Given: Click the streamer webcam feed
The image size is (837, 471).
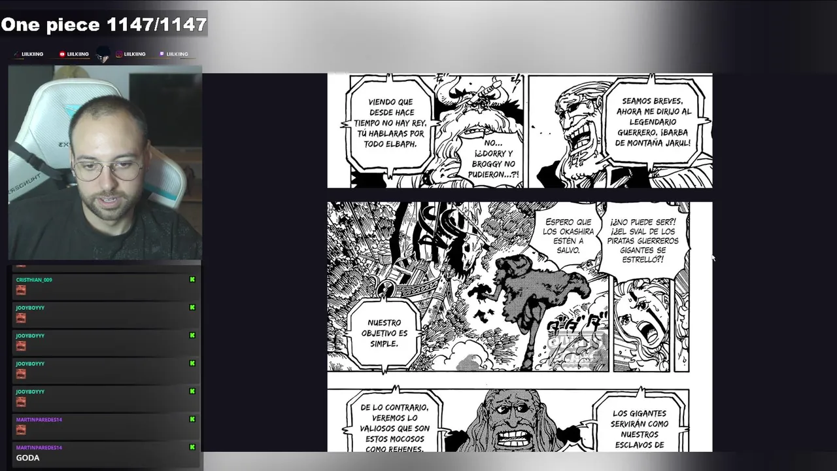Looking at the screenshot, I should (x=105, y=162).
